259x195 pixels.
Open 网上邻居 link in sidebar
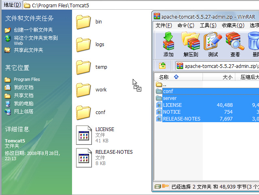23,112
